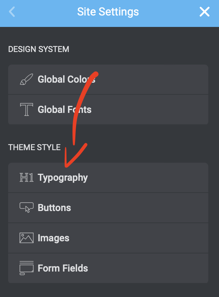Open the Images theme style

click(108, 238)
